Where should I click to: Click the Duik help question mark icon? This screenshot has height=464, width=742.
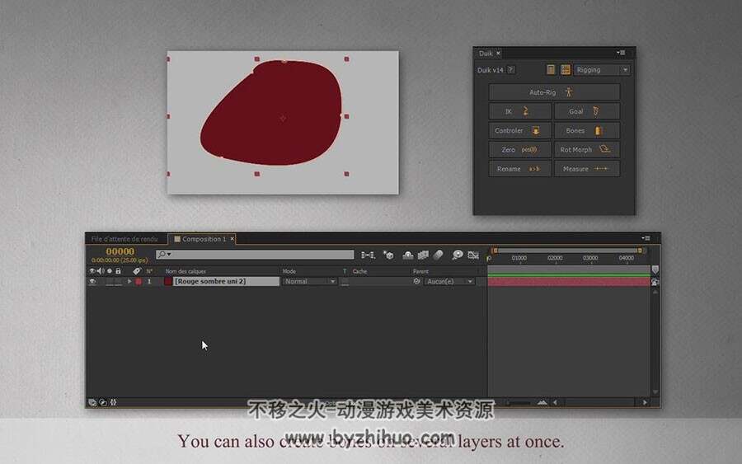click(511, 70)
